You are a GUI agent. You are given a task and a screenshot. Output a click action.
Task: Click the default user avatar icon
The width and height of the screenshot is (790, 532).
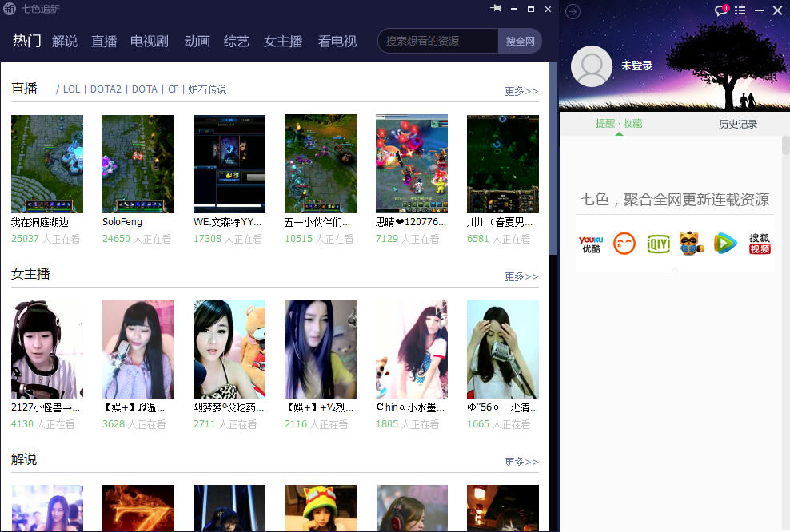pyautogui.click(x=592, y=66)
